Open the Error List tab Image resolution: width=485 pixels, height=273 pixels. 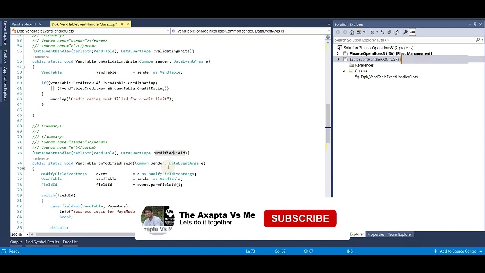point(70,242)
